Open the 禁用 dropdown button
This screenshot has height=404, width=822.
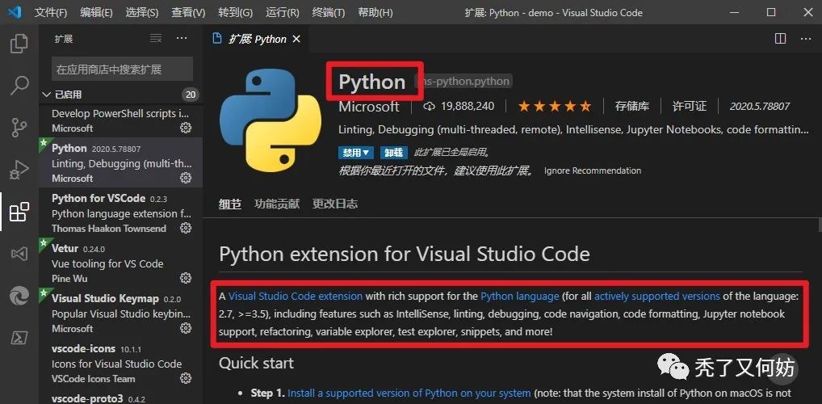pyautogui.click(x=356, y=153)
